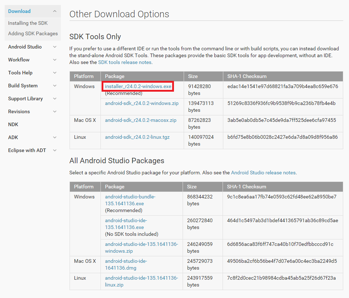The width and height of the screenshot is (349, 298).
Task: Download android-sdk_r24.0.2-windows.zip
Action: click(142, 103)
